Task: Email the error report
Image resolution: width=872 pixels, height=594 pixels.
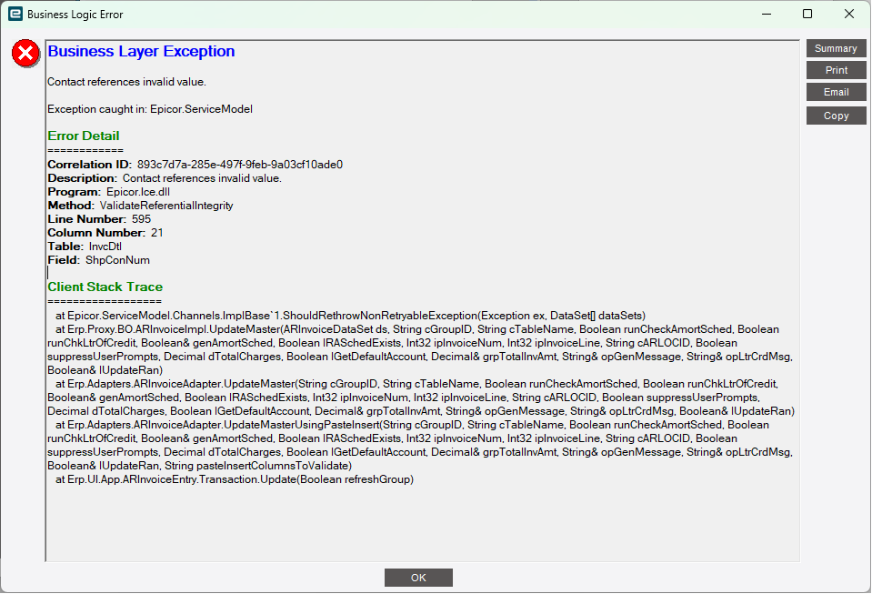Action: coord(836,92)
